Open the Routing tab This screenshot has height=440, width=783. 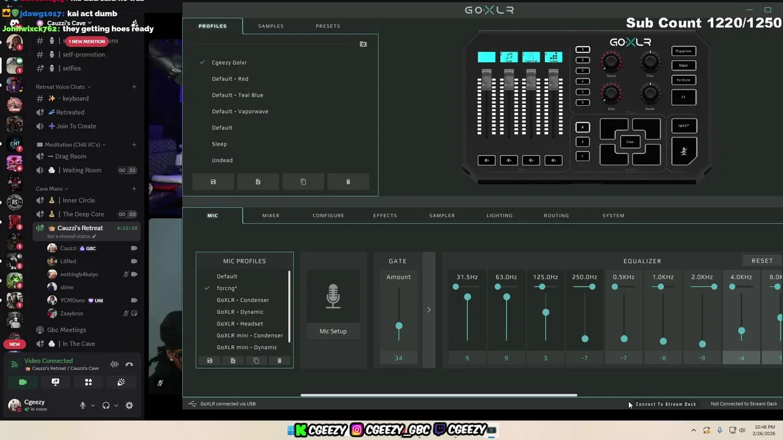(x=556, y=215)
